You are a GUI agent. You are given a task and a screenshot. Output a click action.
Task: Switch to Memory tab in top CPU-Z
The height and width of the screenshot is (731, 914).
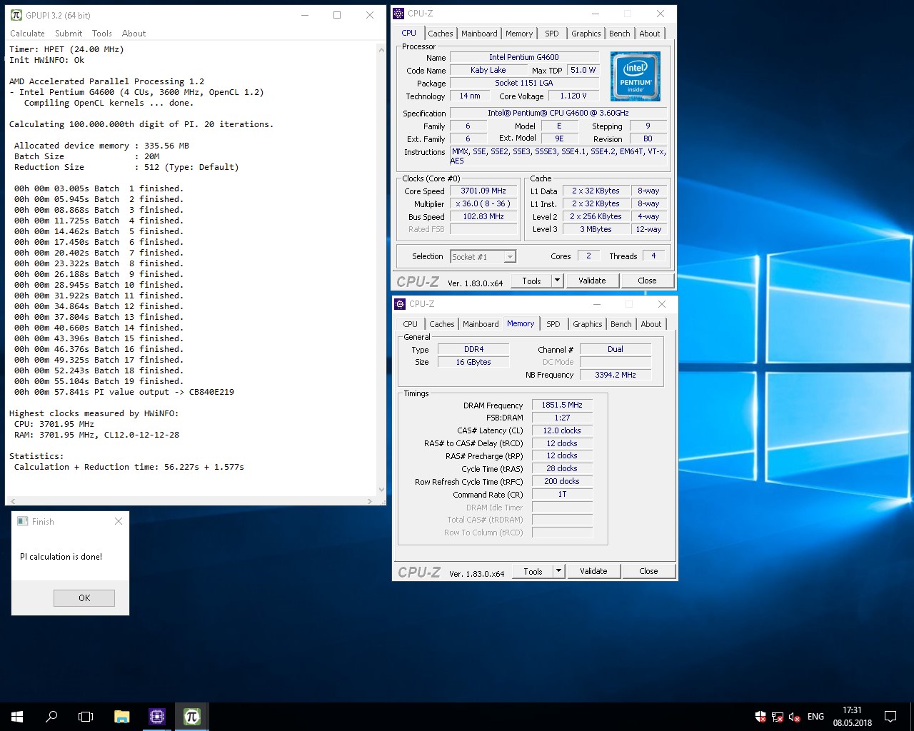point(519,34)
